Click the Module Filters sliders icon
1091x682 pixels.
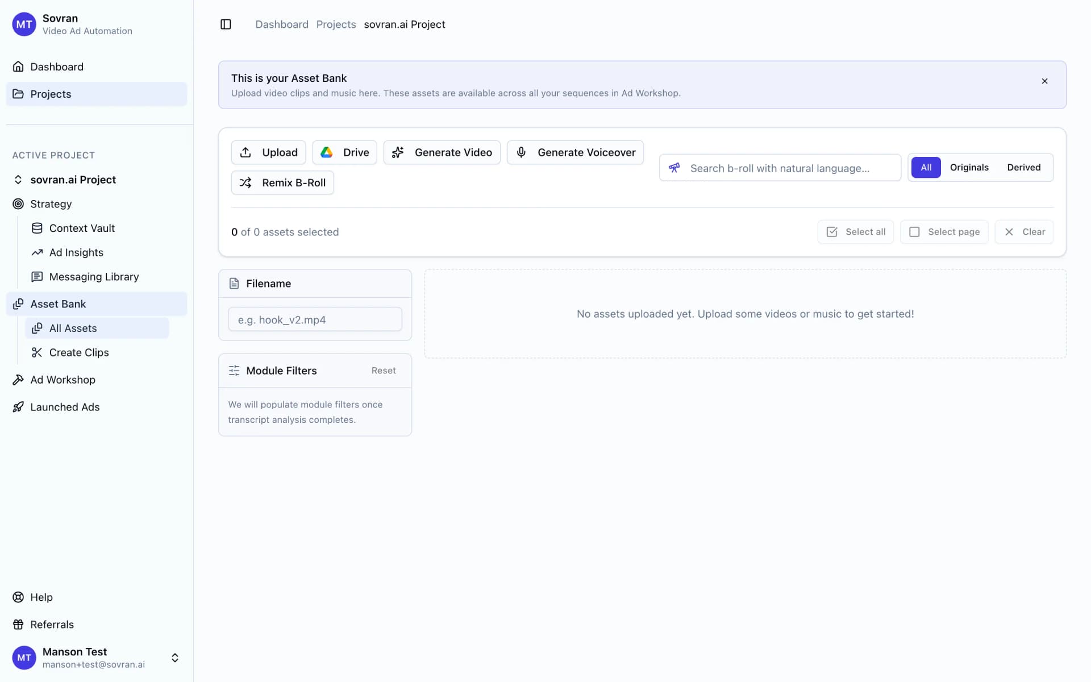234,371
